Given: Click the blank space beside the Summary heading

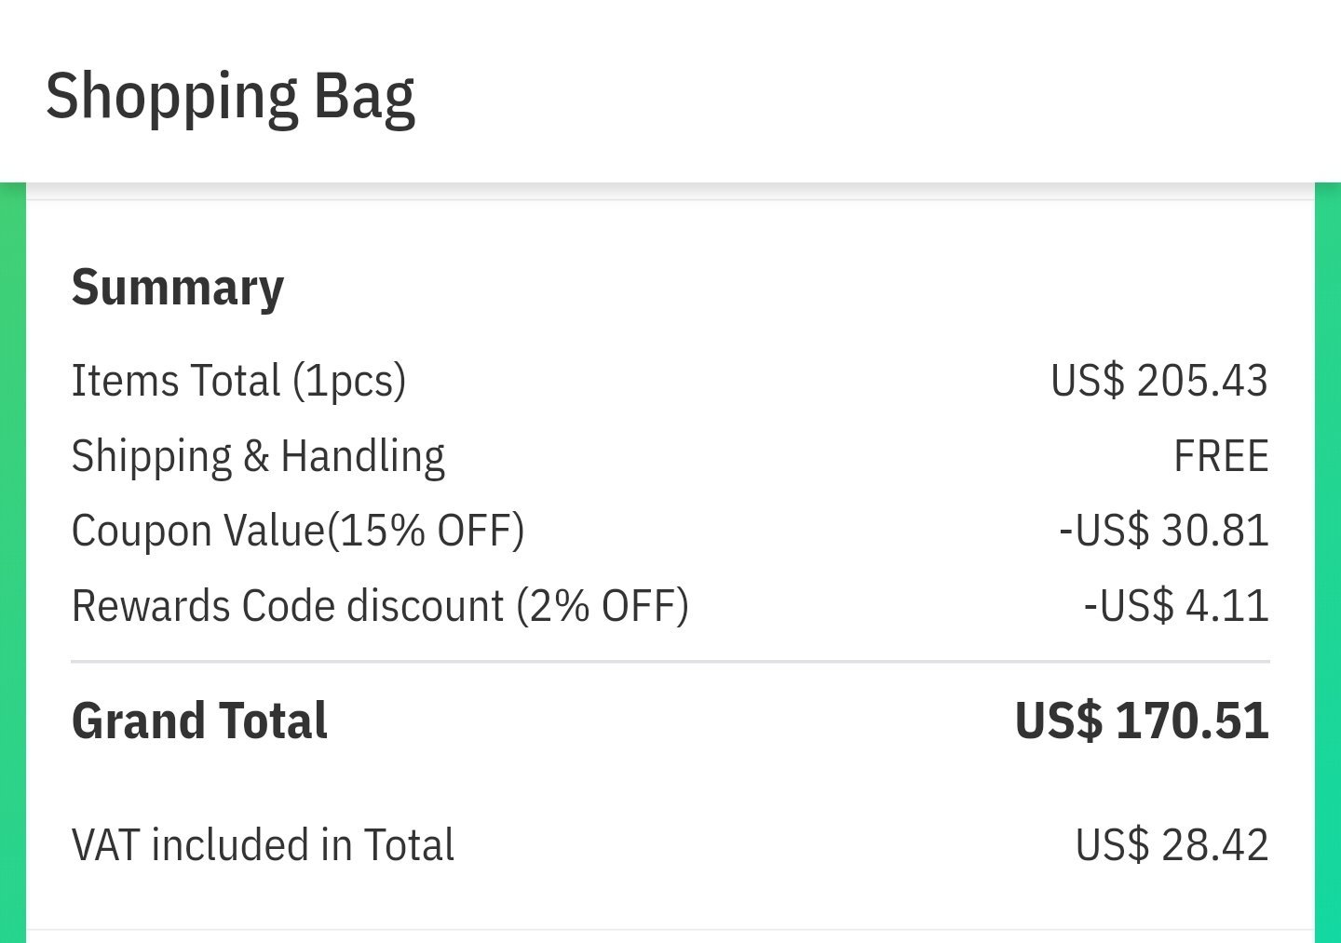Looking at the screenshot, I should coord(745,287).
